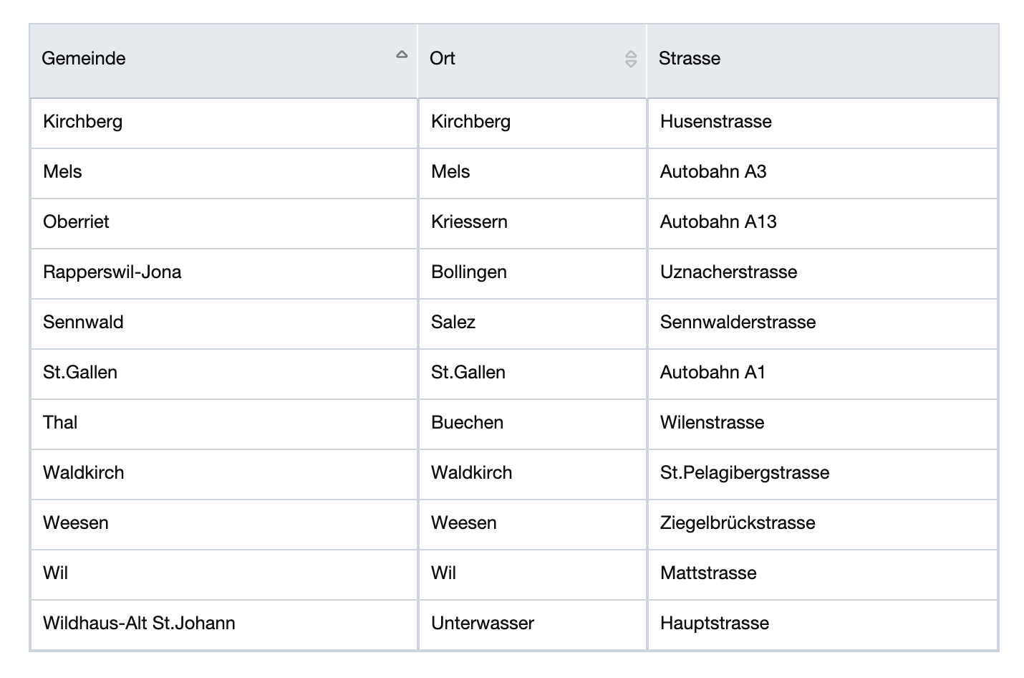Screen dimensions: 1024x678
Task: Sort table by Ort column header
Action: tap(443, 59)
